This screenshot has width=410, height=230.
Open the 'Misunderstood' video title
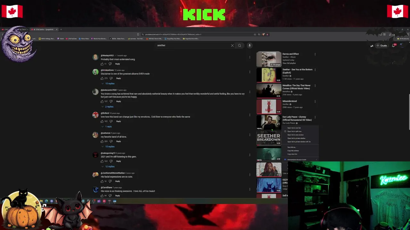[290, 101]
